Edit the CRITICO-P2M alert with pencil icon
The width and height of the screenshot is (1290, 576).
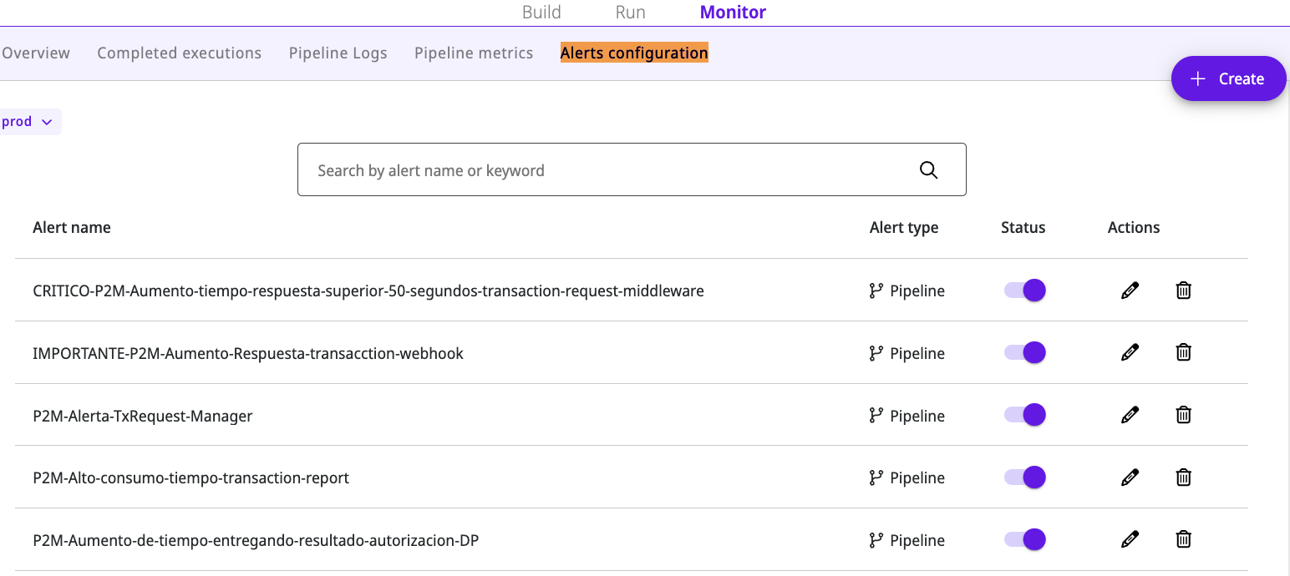[x=1130, y=291]
